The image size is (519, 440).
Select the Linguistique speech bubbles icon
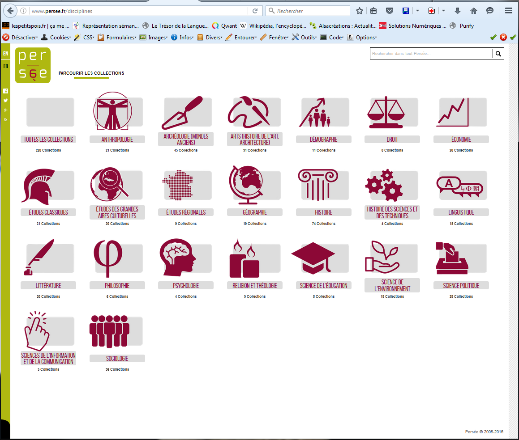[460, 187]
